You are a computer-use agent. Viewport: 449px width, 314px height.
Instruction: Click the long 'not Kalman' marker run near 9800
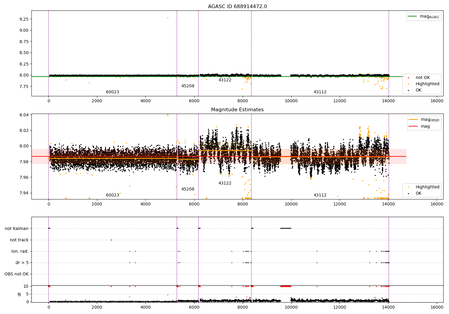click(286, 228)
